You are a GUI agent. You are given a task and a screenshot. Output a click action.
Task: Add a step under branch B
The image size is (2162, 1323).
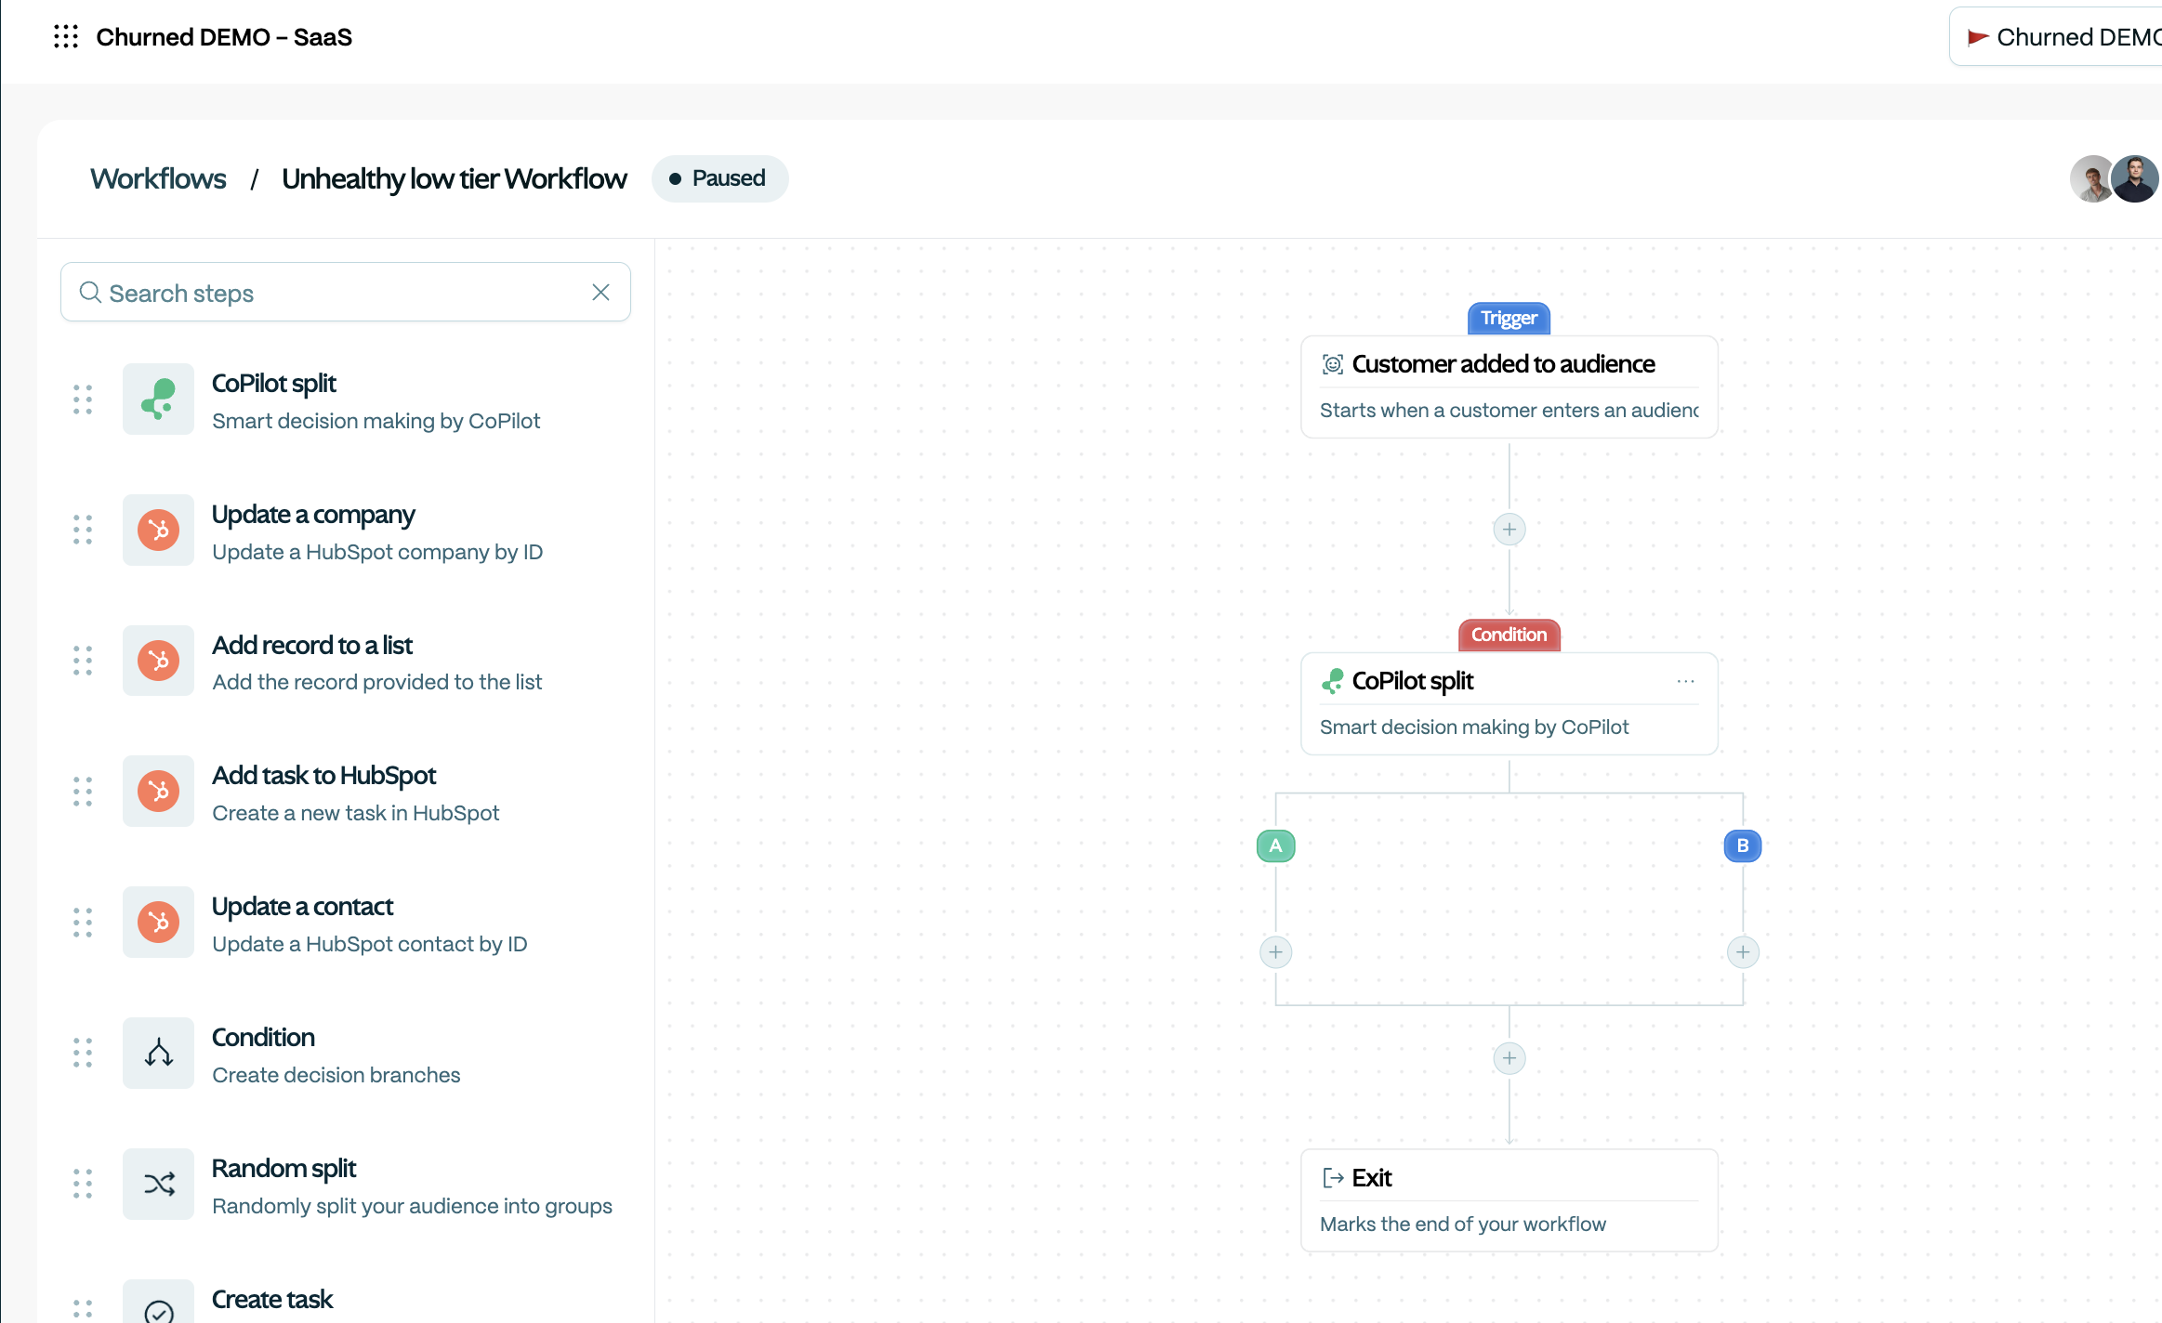(x=1743, y=952)
